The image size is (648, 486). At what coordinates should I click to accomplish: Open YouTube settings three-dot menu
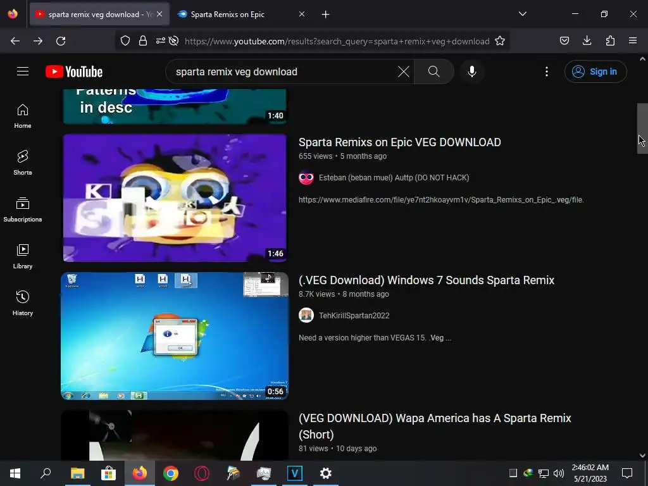pos(546,72)
